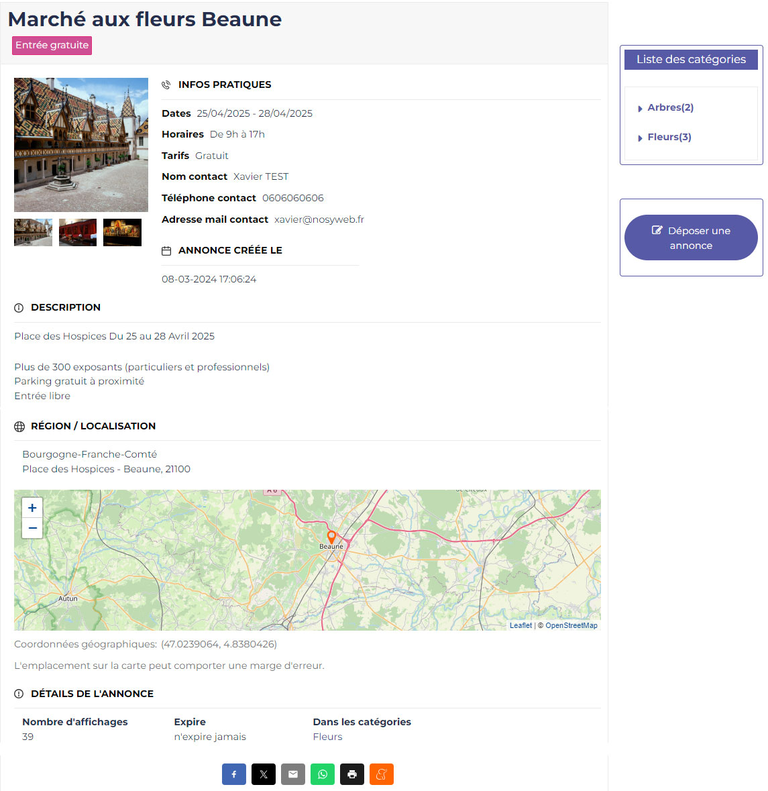Click the Entrée gratuite tag
This screenshot has width=768, height=791.
point(52,45)
